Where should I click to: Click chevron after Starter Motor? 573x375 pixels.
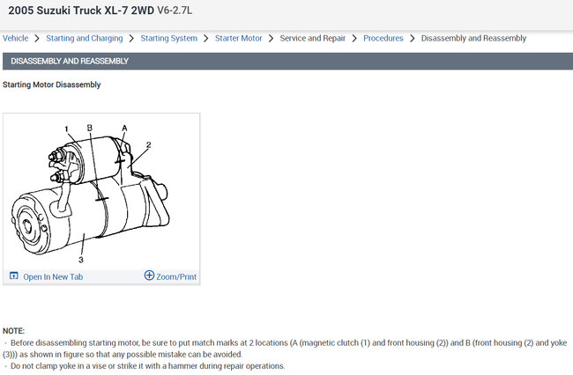271,39
